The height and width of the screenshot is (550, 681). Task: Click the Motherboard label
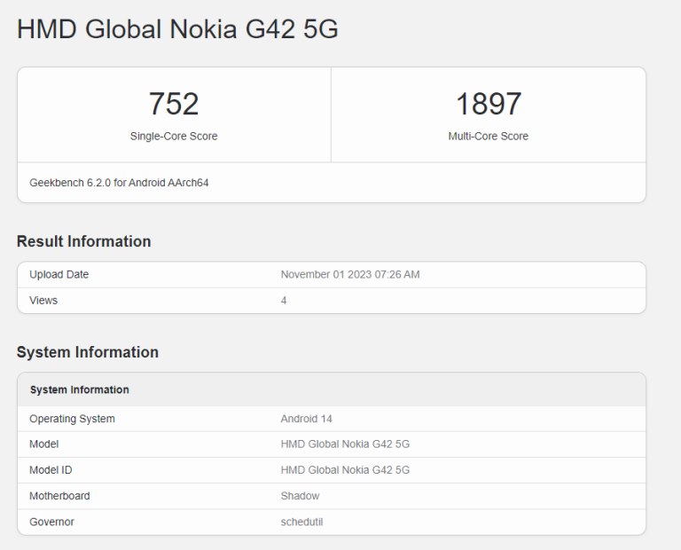pyautogui.click(x=59, y=496)
